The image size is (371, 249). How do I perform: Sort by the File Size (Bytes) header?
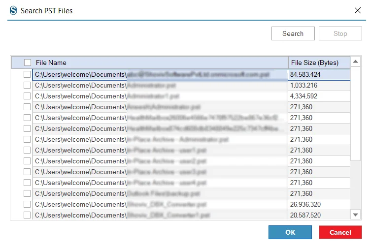pyautogui.click(x=319, y=62)
